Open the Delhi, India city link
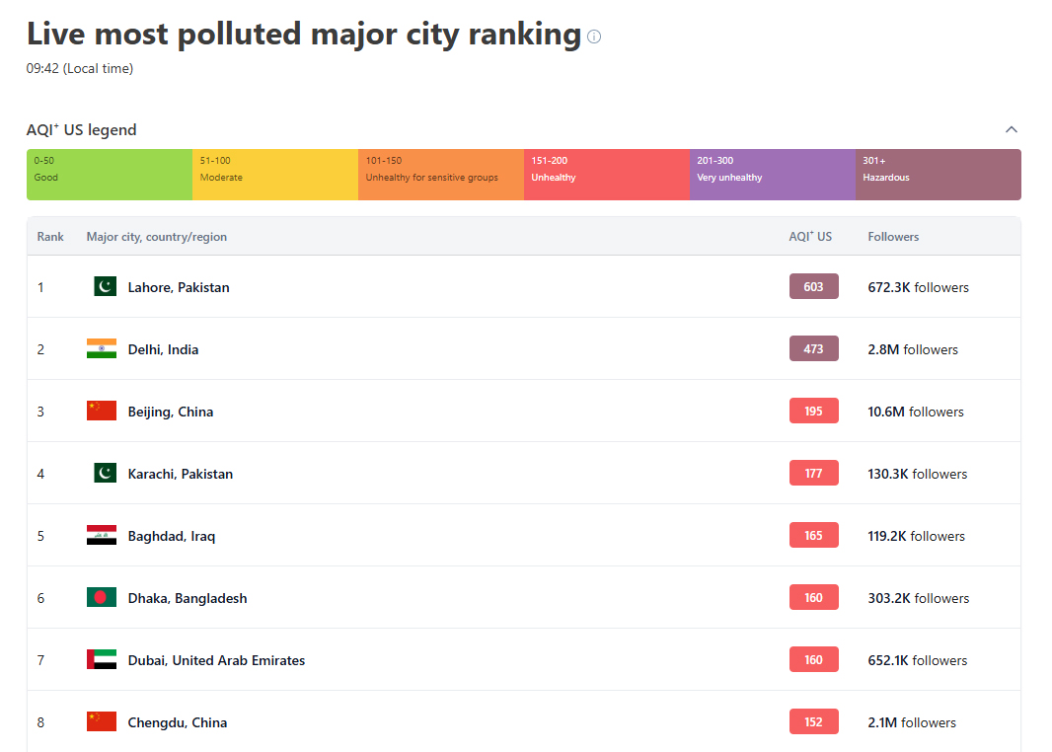The height and width of the screenshot is (752, 1052). click(163, 349)
